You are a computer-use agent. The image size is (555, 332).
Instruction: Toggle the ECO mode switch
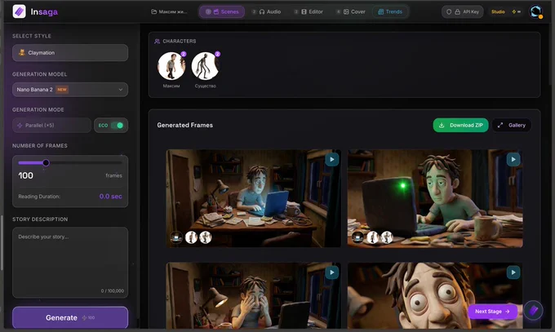(117, 126)
